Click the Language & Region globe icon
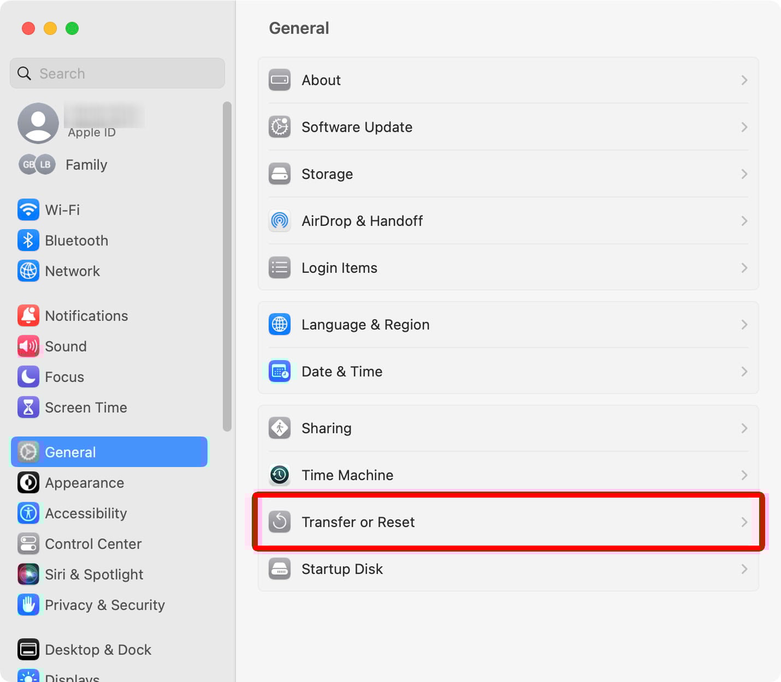 (280, 325)
